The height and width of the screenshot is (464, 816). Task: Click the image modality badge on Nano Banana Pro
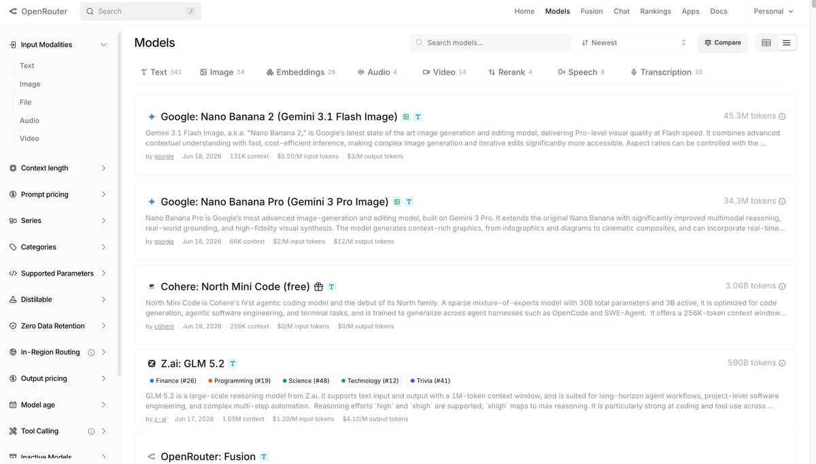[397, 202]
